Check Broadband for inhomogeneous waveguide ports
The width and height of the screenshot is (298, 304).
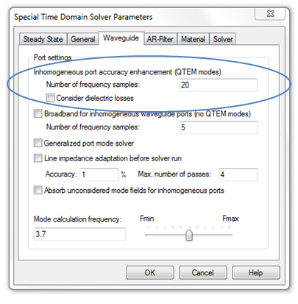pos(38,113)
